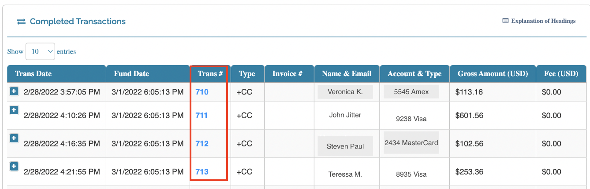Sort by Fee (USD) column header
The height and width of the screenshot is (189, 590).
pyautogui.click(x=561, y=73)
